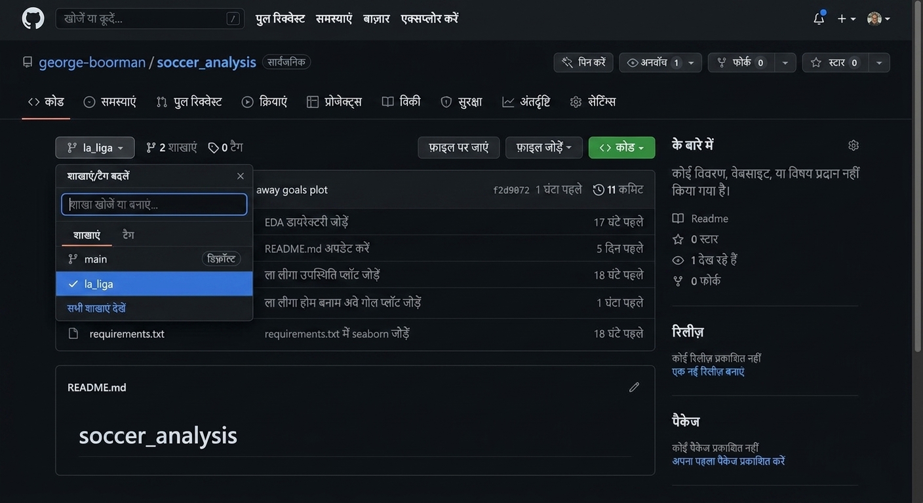This screenshot has height=503, width=923.
Task: Open the 1 देख रहे हैं watchers link
Action: coord(705,260)
